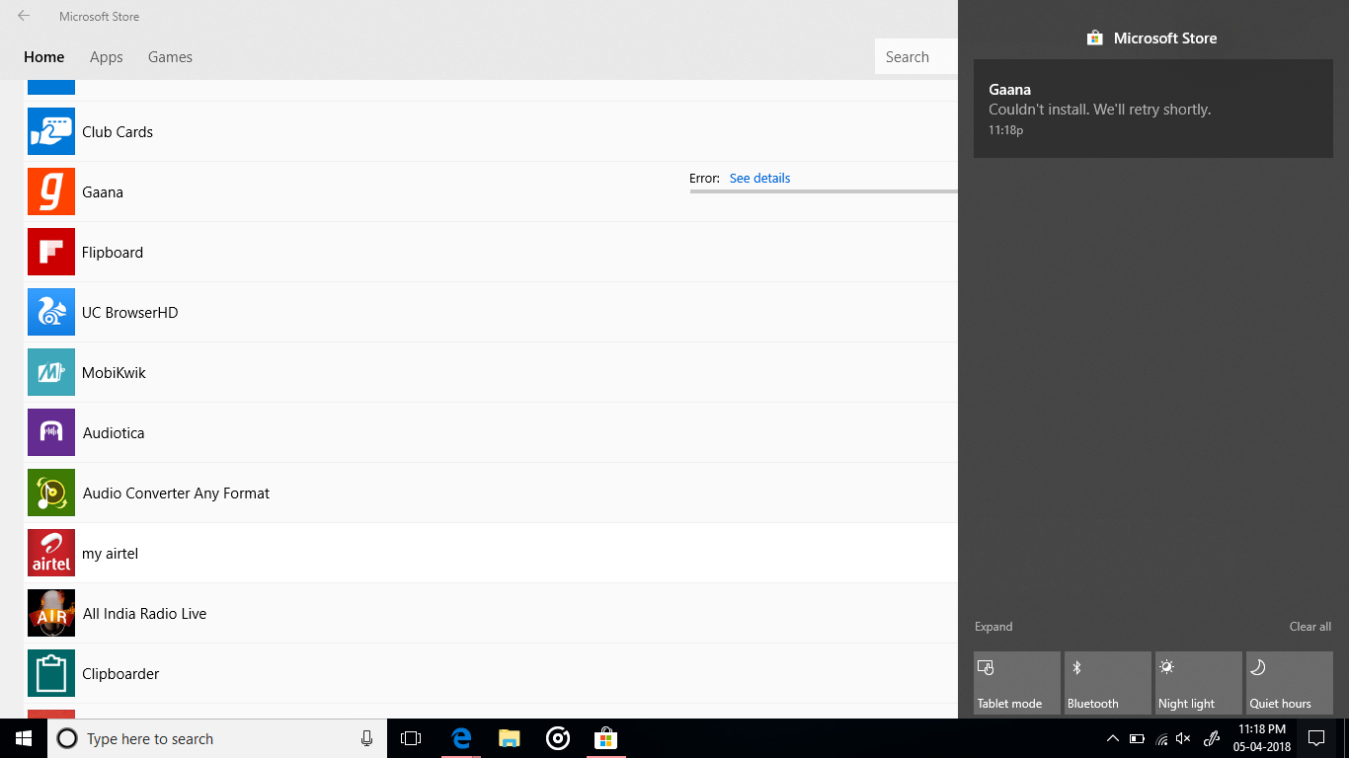Open the Windows Start menu
The image size is (1349, 758).
click(x=24, y=738)
